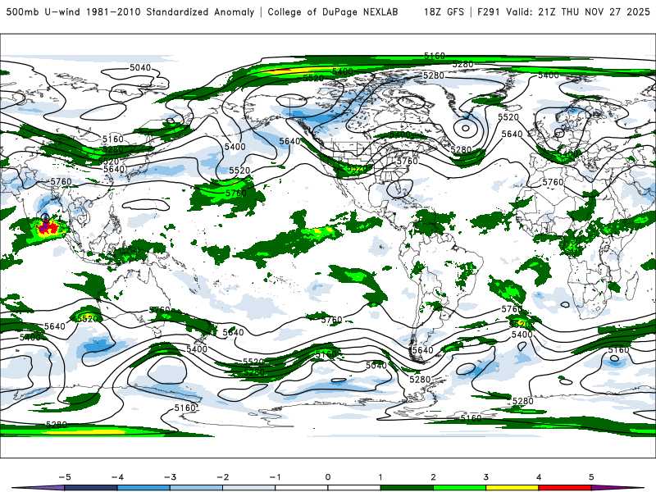This screenshot has width=656, height=492.
Task: Click the 5040 contour label over northern Siberia
Action: 140,67
